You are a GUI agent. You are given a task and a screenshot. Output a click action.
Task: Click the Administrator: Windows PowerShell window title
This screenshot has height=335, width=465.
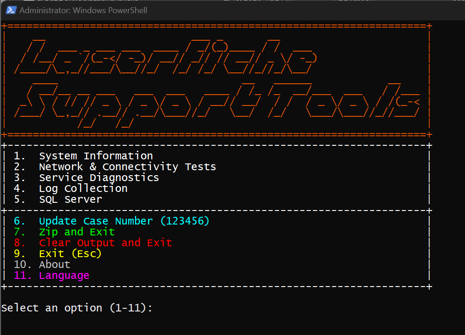[x=84, y=10]
